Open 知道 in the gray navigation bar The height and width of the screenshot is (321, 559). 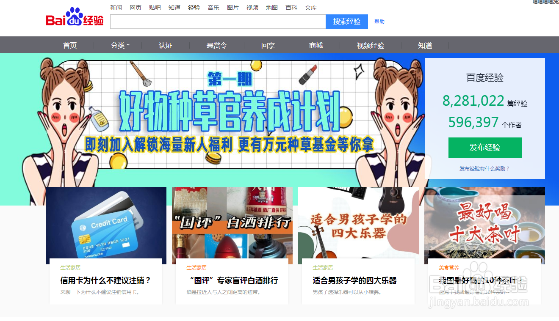(x=425, y=45)
